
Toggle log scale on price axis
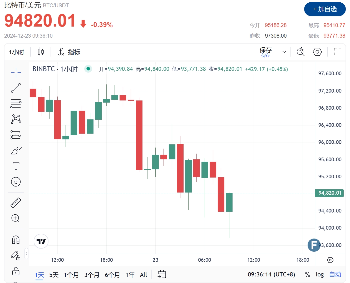coord(319,275)
